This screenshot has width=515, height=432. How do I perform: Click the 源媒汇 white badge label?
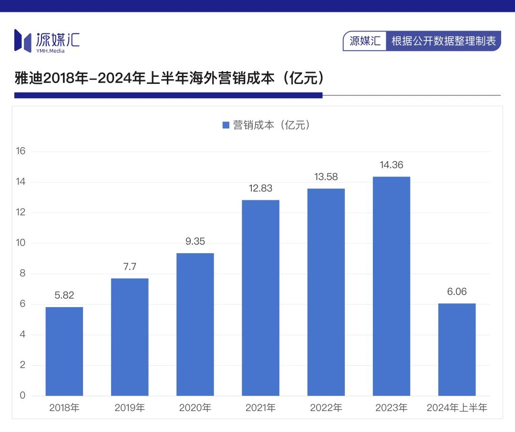[x=365, y=41]
